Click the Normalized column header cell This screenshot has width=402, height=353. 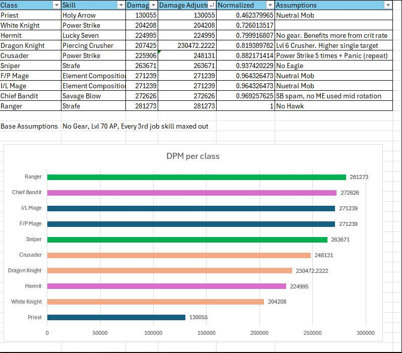(x=246, y=5)
